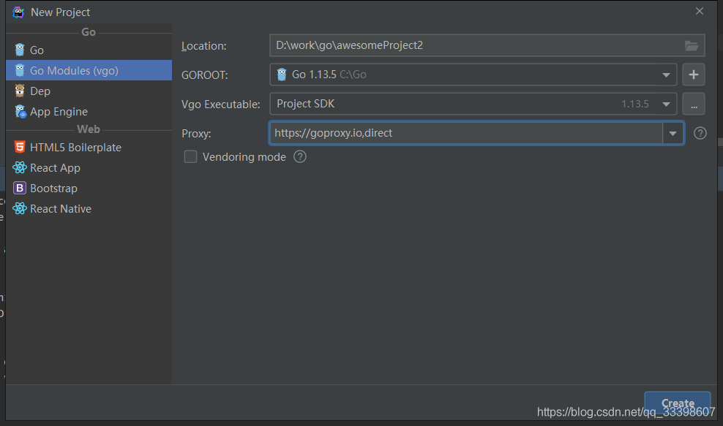Select the React App project type
Screen dimensions: 723x426
(x=55, y=167)
